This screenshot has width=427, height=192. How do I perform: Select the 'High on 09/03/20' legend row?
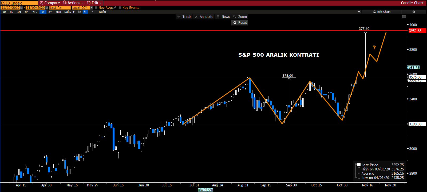(x=380, y=169)
